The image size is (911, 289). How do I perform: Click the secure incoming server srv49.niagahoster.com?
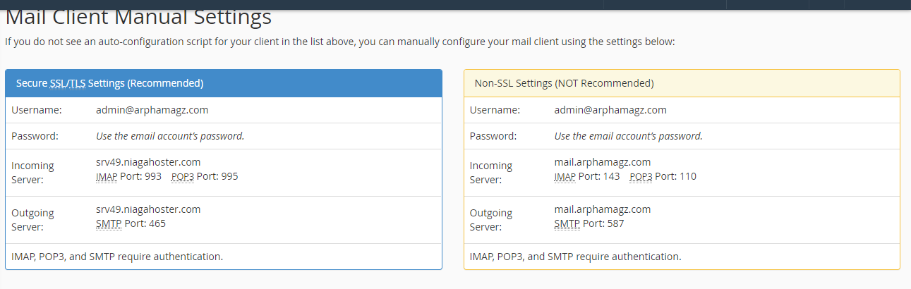pos(148,162)
